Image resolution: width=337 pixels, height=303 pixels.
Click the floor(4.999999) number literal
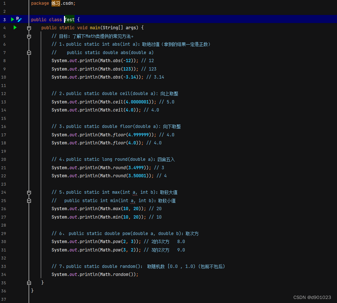coord(139,135)
